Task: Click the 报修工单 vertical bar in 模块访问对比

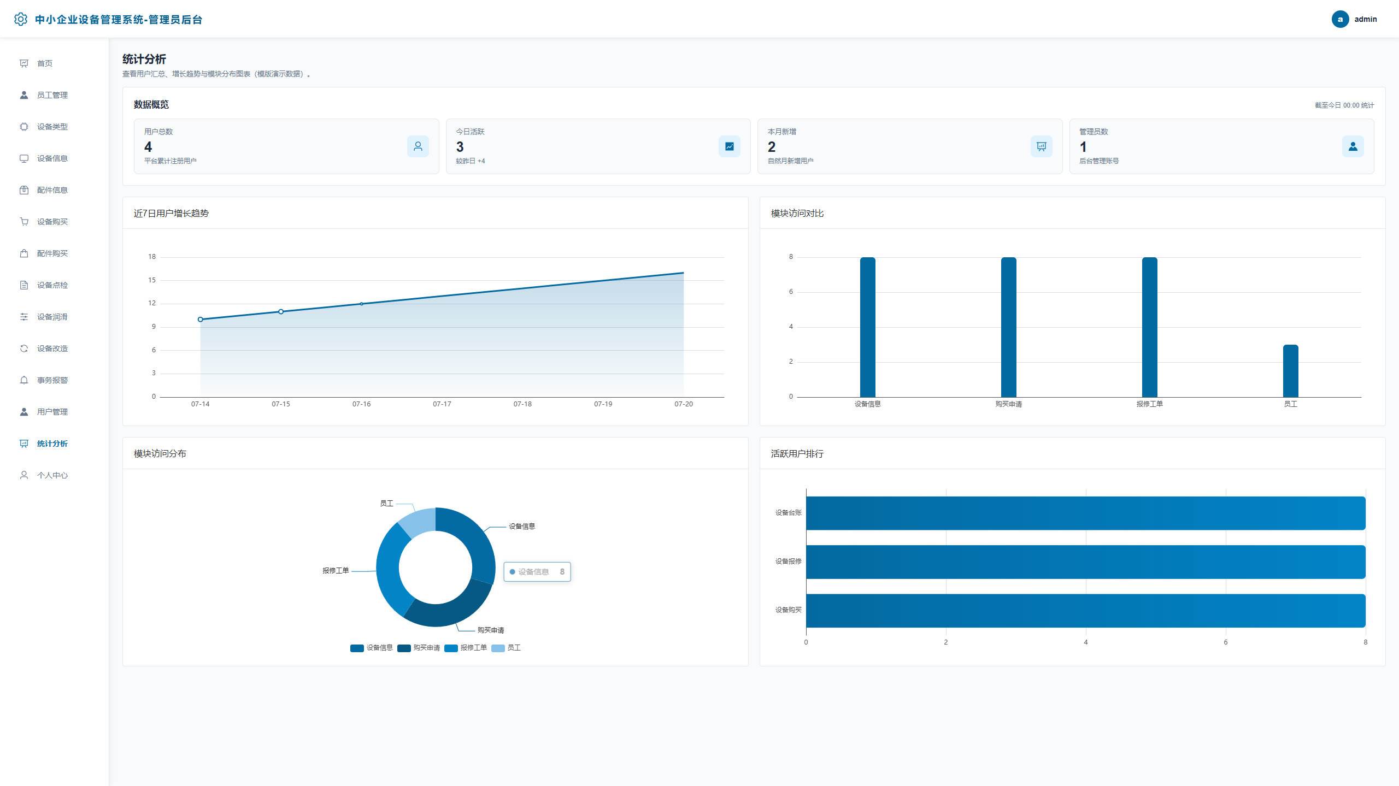Action: 1150,327
